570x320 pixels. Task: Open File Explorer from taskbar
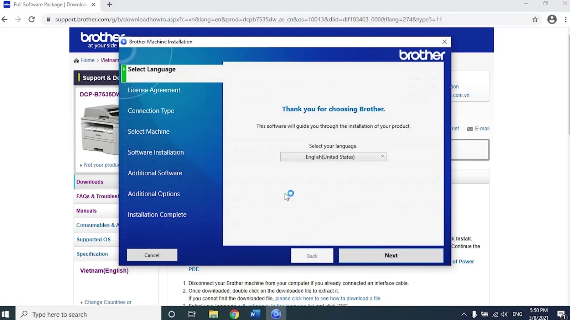(x=213, y=314)
